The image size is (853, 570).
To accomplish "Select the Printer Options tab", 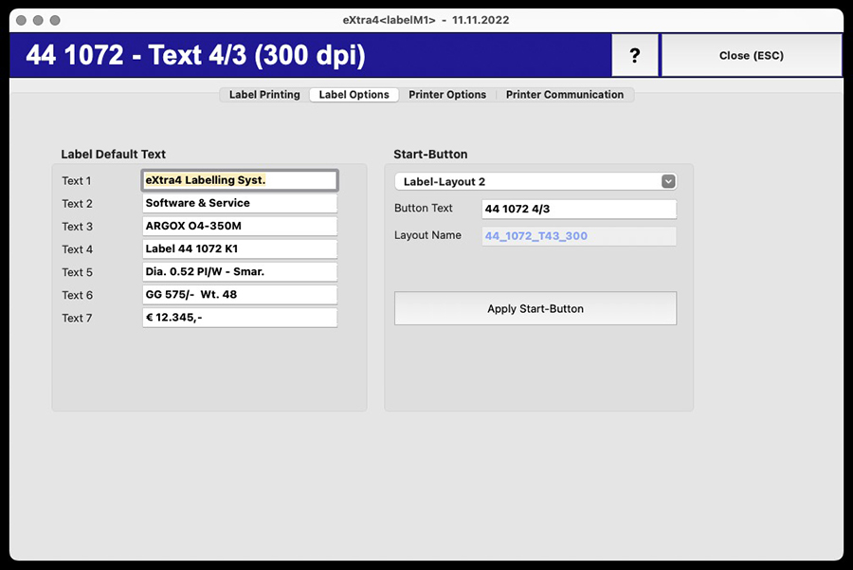I will [447, 95].
